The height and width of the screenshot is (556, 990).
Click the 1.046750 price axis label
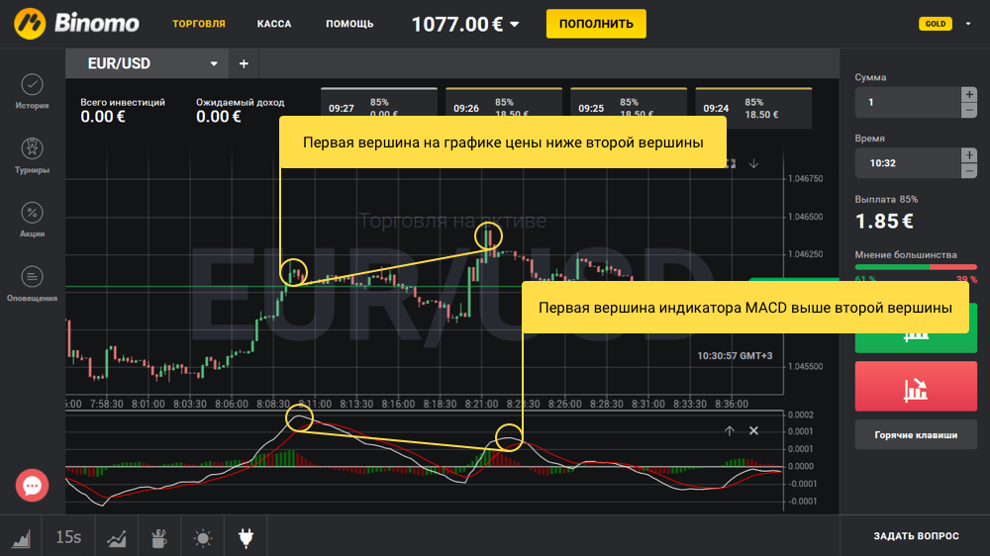pyautogui.click(x=806, y=179)
